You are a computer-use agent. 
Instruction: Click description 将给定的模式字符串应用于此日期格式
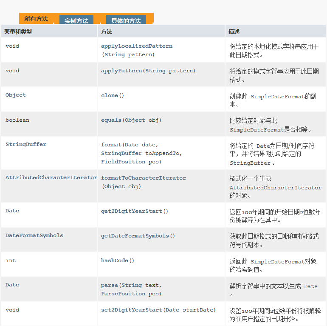pyautogui.click(x=274, y=75)
